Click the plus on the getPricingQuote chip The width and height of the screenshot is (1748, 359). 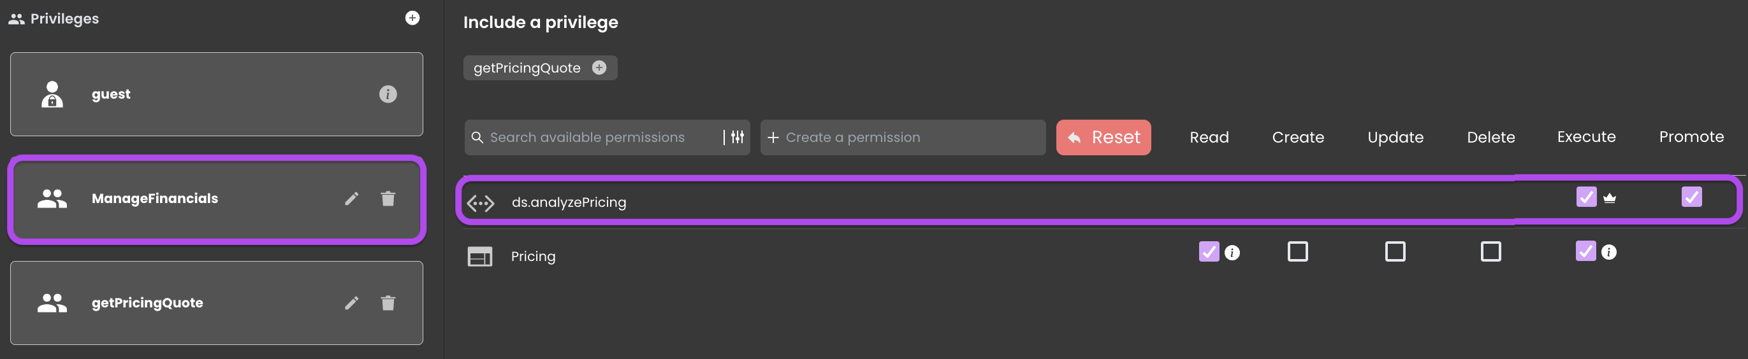click(x=599, y=67)
